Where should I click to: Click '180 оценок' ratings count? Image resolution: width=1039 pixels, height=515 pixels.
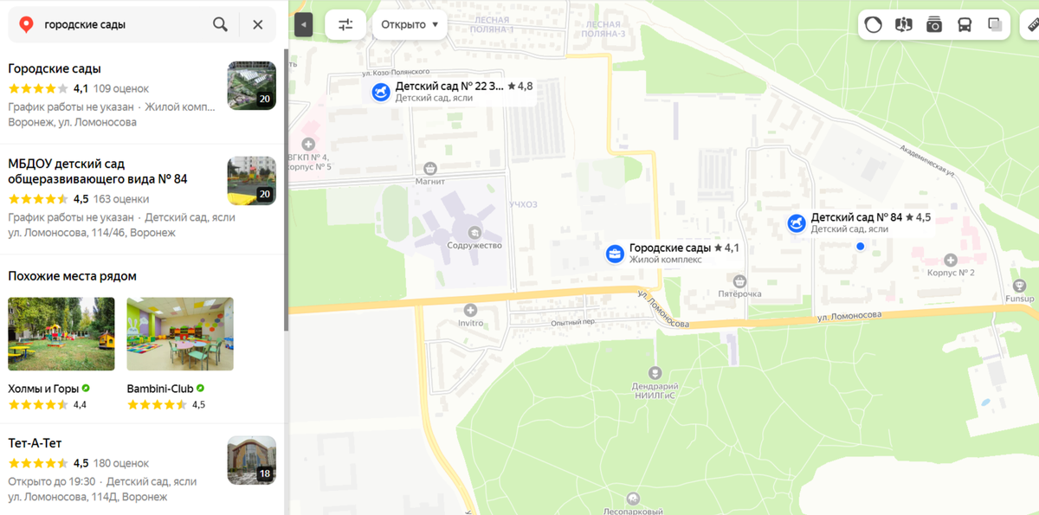(x=121, y=463)
